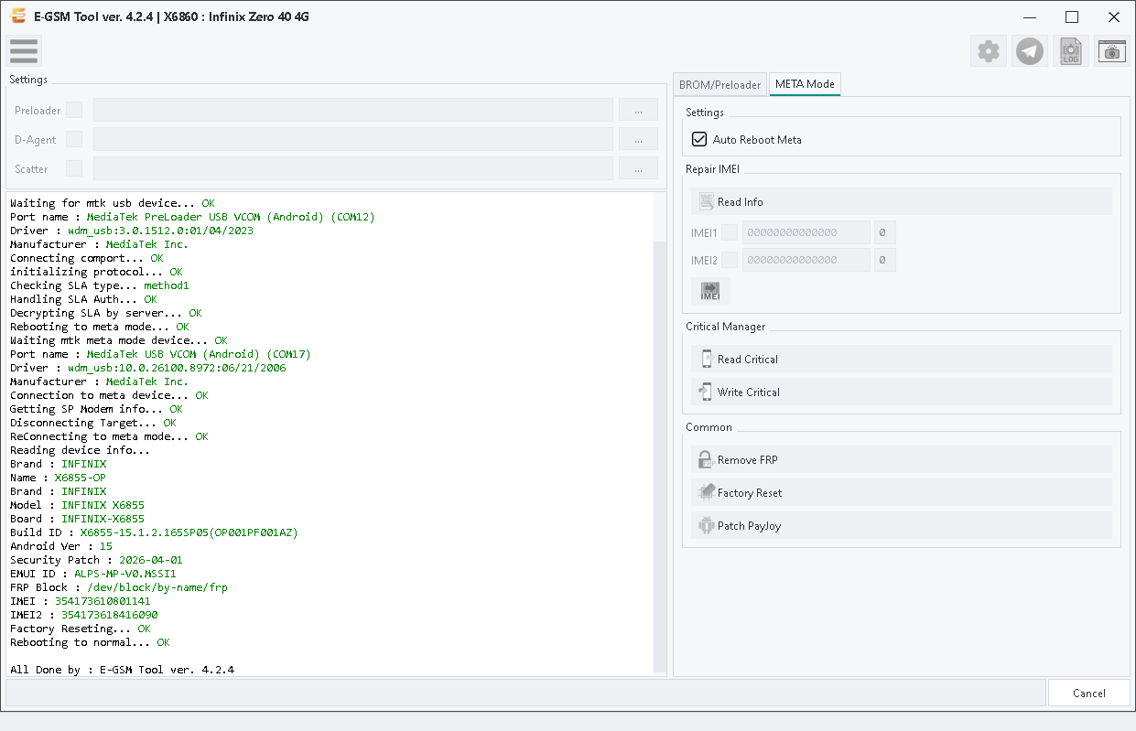Open the Telegram channel icon
1136x731 pixels.
1030,51
